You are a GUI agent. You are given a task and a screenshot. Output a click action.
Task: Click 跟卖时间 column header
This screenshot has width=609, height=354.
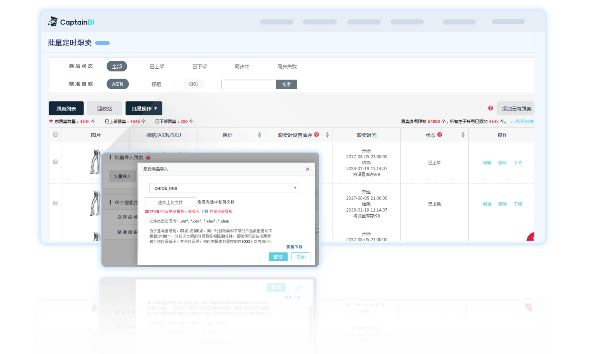pyautogui.click(x=366, y=135)
